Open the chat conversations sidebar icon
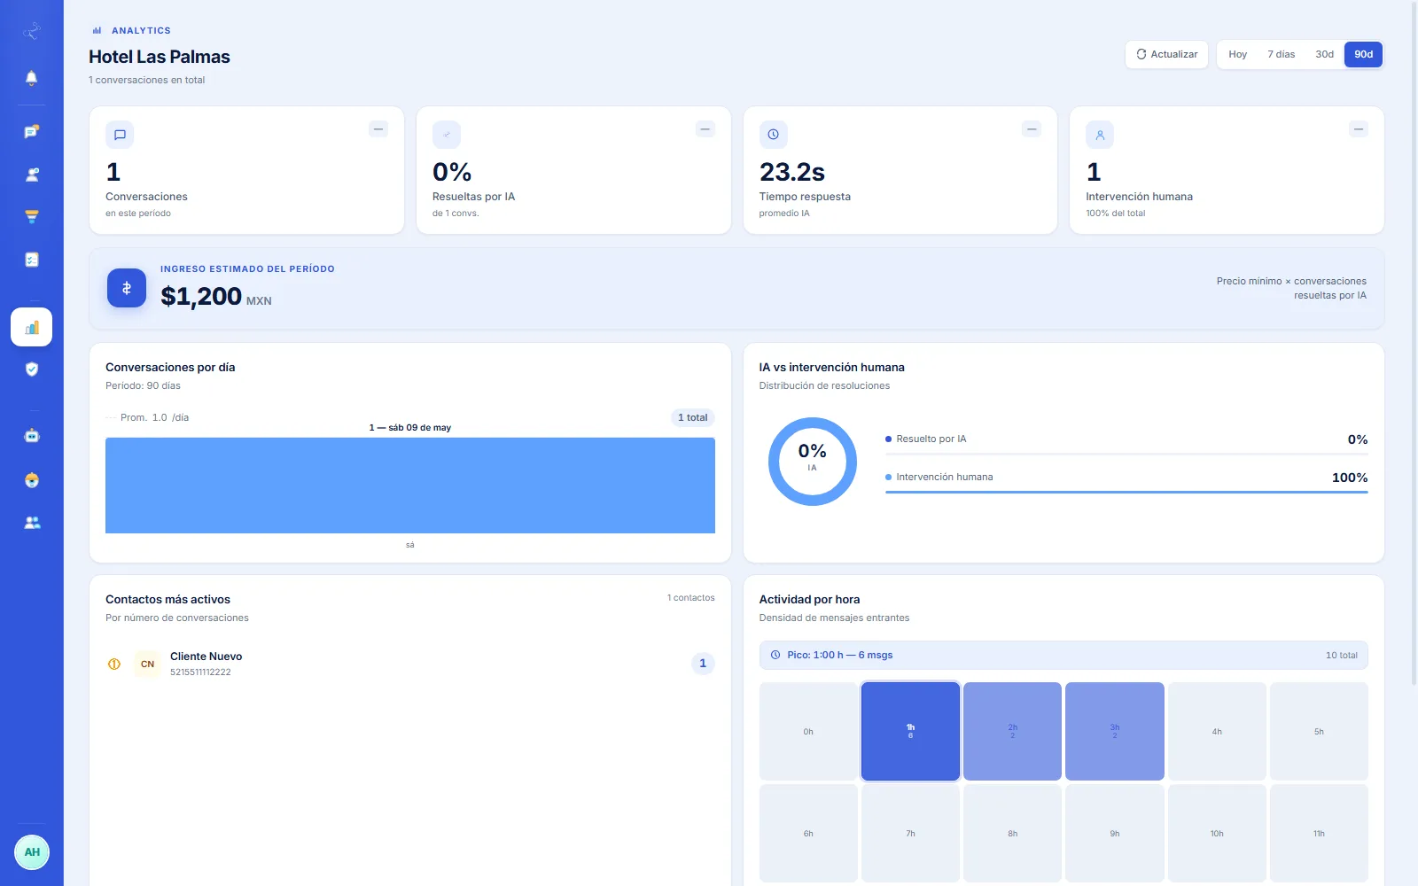The width and height of the screenshot is (1418, 886). pos(31,132)
